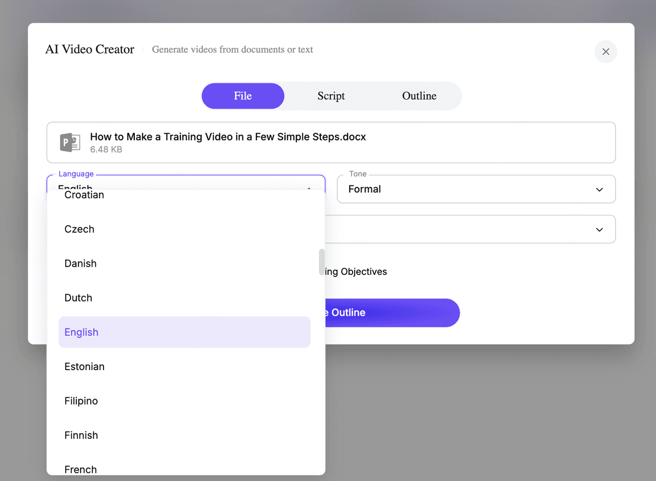Open the Tone dropdown
The height and width of the screenshot is (481, 656).
pyautogui.click(x=476, y=189)
